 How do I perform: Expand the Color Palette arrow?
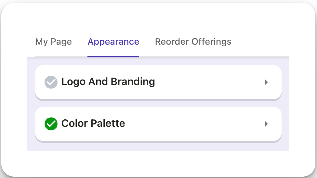266,124
